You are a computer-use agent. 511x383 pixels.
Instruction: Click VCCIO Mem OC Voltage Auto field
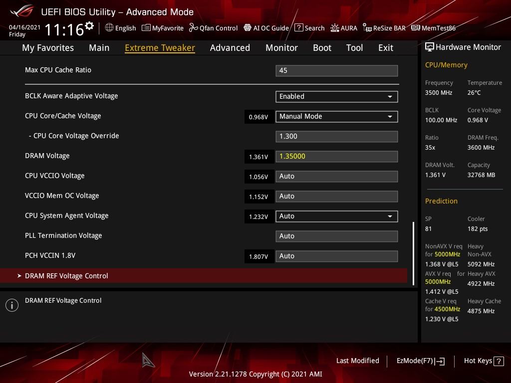pos(337,196)
